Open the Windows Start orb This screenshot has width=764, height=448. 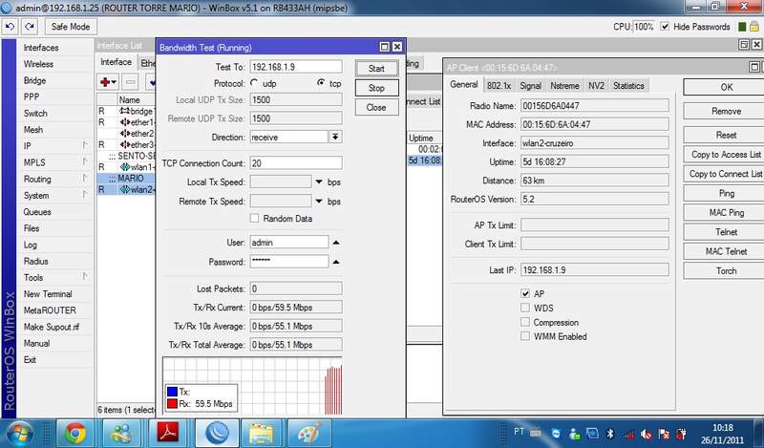(x=19, y=433)
